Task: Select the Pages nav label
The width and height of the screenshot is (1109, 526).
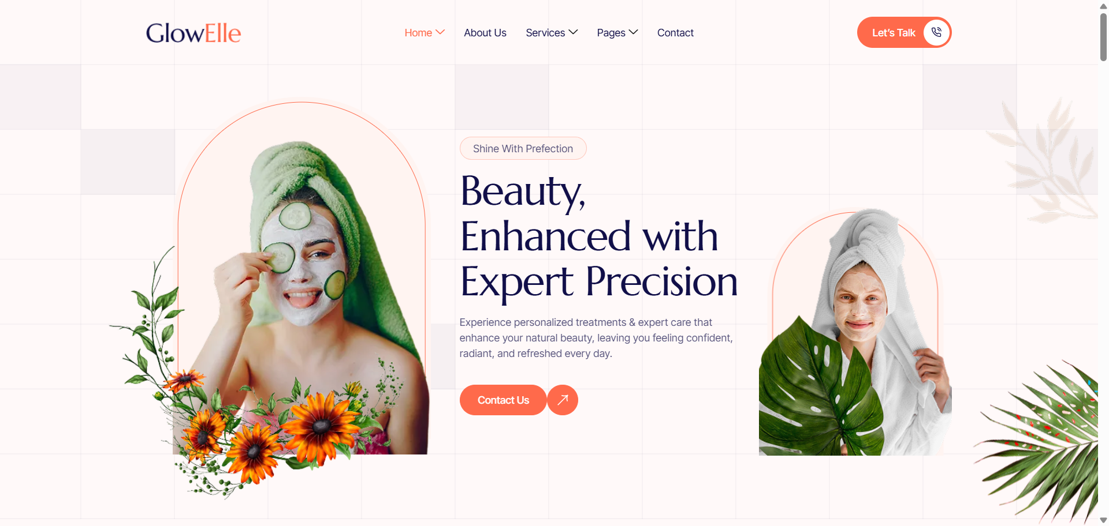Action: click(x=611, y=33)
